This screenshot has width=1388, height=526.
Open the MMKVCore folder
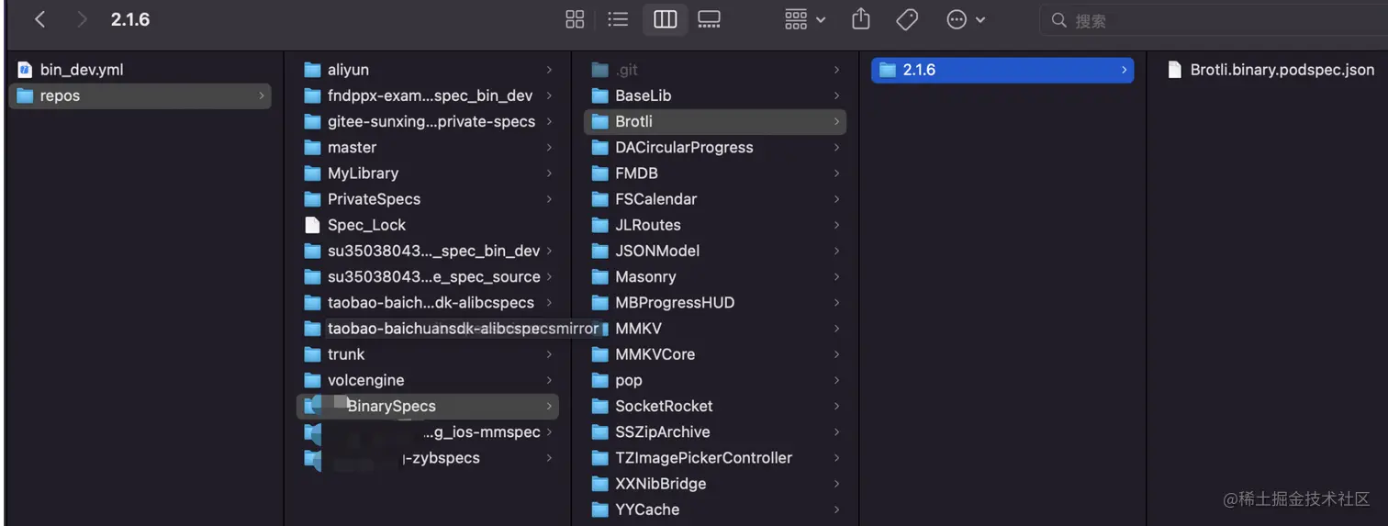(715, 354)
